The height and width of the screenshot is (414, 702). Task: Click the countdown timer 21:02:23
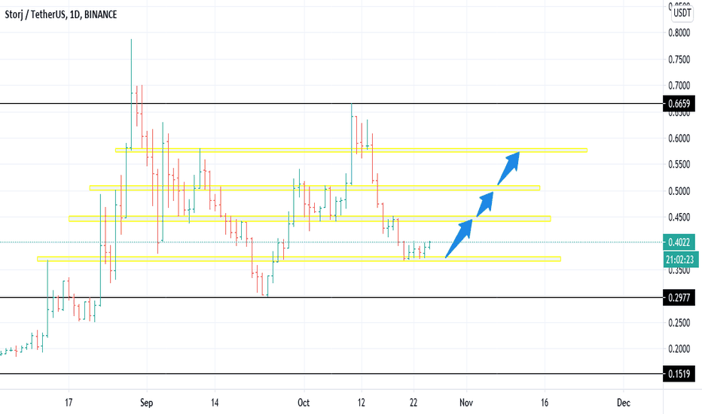tap(680, 259)
